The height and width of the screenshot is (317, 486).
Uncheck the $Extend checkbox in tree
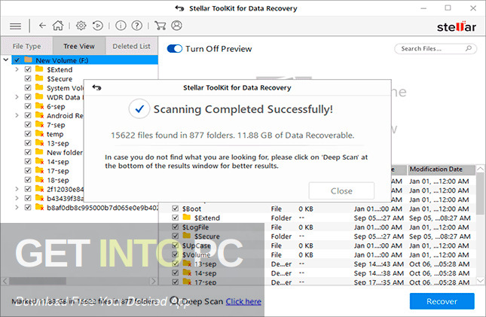(28, 69)
